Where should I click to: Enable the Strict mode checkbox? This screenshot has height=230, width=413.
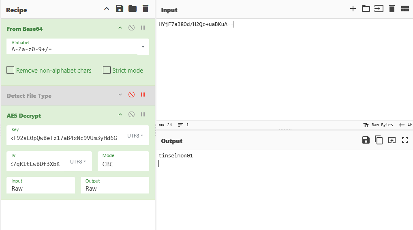coord(107,70)
